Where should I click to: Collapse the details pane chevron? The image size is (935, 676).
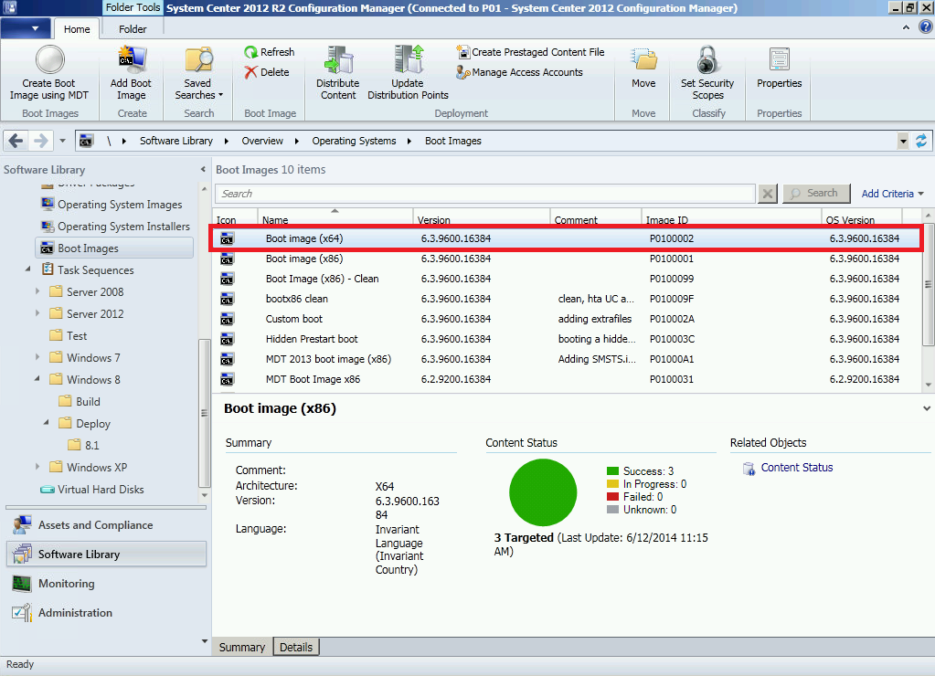coord(926,409)
